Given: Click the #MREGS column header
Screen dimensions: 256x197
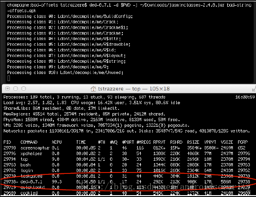Looking at the screenshot, I should [x=144, y=142].
